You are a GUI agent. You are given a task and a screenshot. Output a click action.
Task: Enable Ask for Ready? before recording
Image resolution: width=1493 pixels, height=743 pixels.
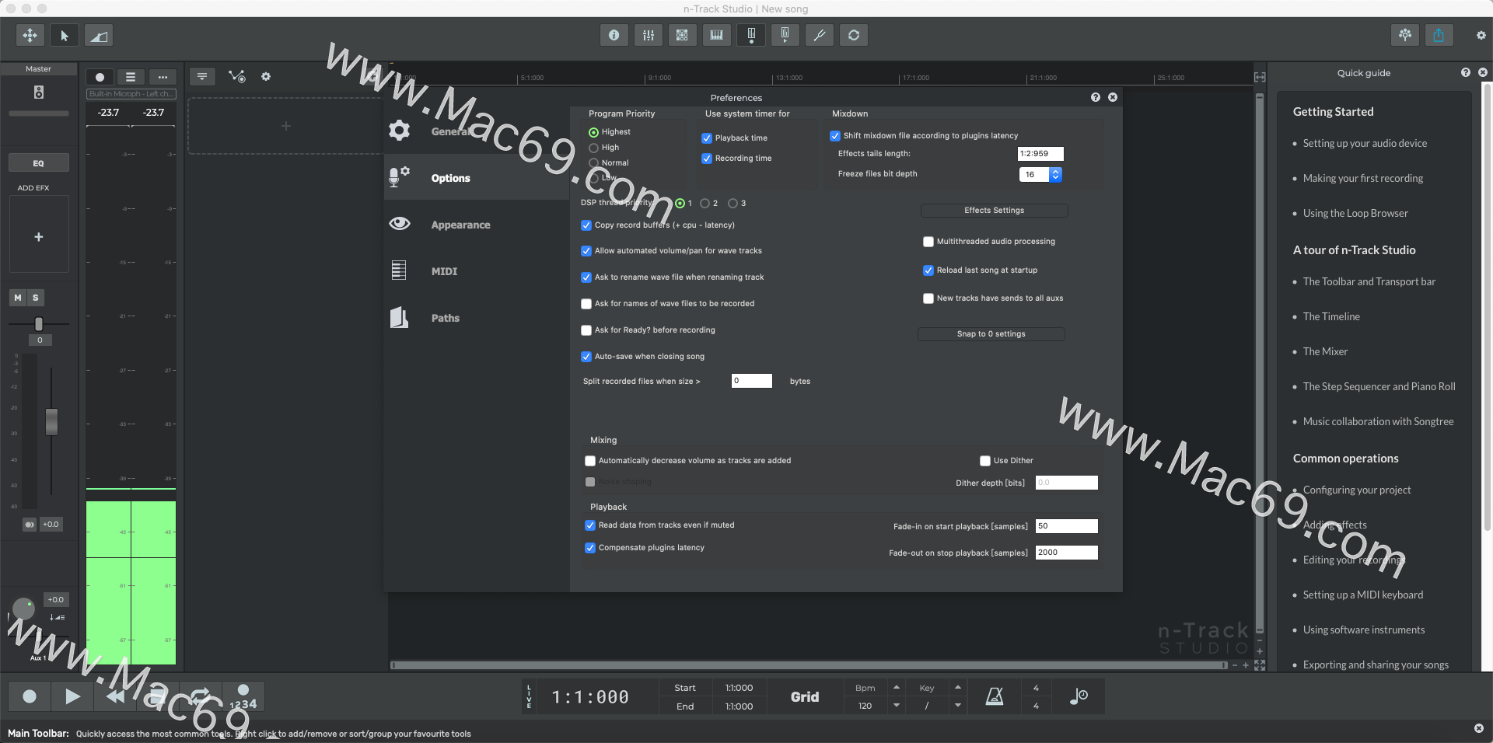pyautogui.click(x=586, y=330)
